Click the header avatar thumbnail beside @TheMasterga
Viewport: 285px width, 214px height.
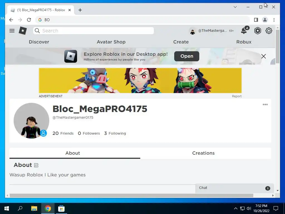pos(193,31)
